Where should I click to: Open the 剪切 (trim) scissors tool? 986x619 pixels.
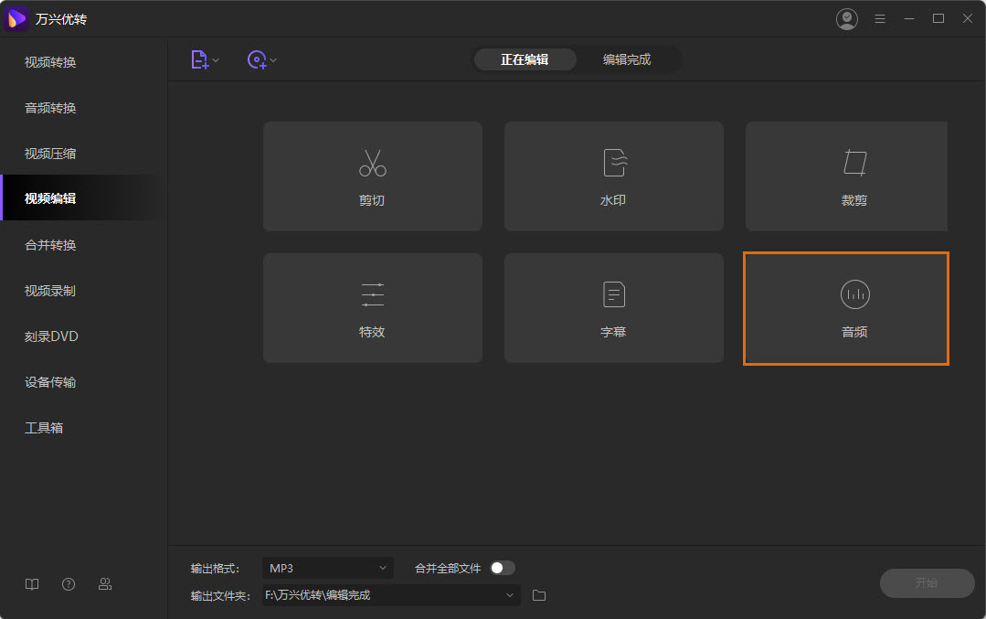[x=372, y=176]
